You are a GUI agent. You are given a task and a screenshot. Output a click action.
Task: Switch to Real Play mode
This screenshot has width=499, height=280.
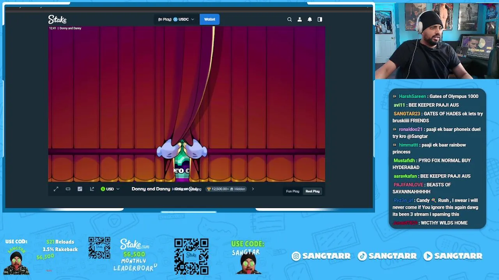point(312,191)
